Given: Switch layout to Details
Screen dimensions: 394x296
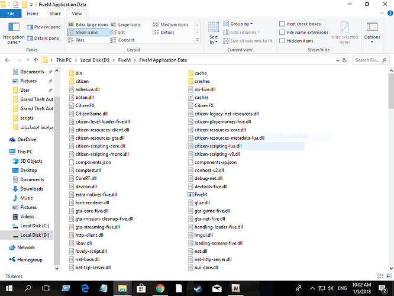Looking at the screenshot, I should coord(164,32).
